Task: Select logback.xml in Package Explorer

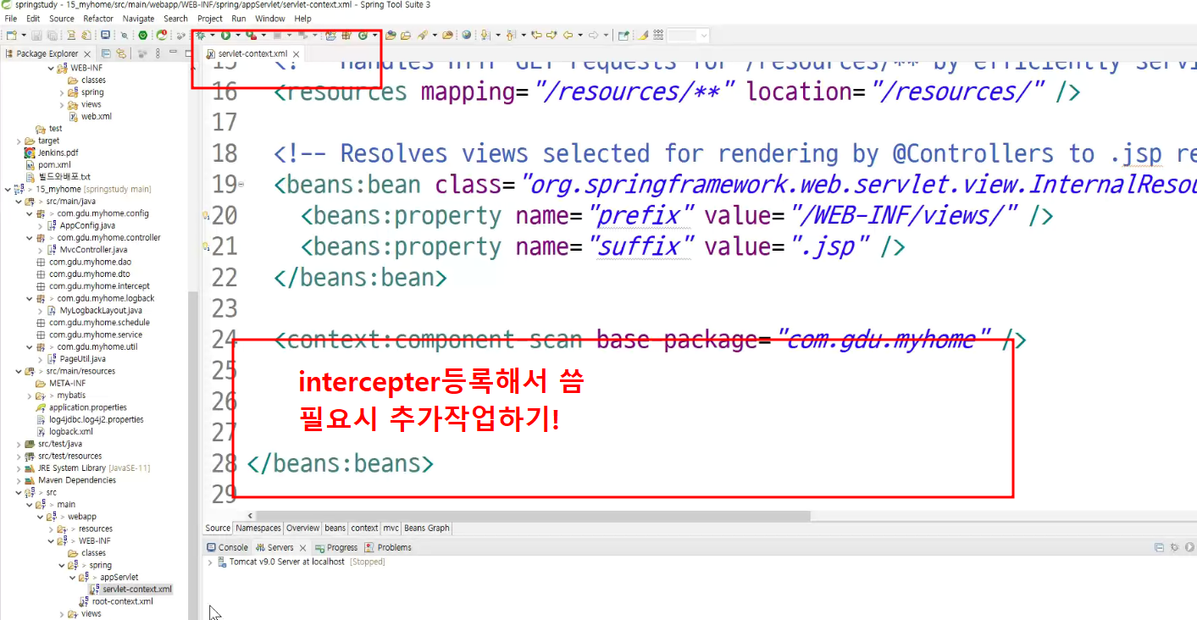Action: click(x=70, y=431)
